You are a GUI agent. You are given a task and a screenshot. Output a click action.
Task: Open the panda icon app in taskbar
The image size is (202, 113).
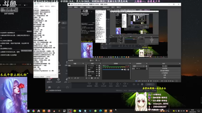pyautogui.click(x=39, y=111)
